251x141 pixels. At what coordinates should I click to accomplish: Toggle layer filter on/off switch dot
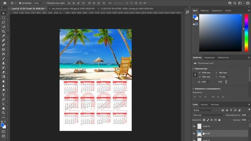point(249,110)
